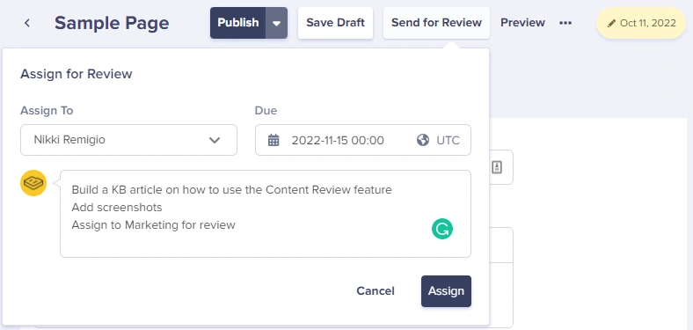Click the green Grammarly icon
Viewport: 693px width, 330px height.
(442, 229)
